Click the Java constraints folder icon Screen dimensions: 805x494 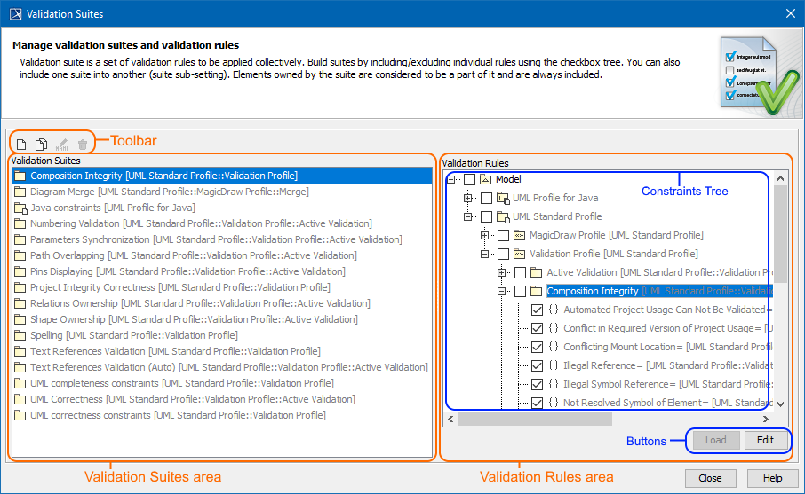pyautogui.click(x=20, y=208)
